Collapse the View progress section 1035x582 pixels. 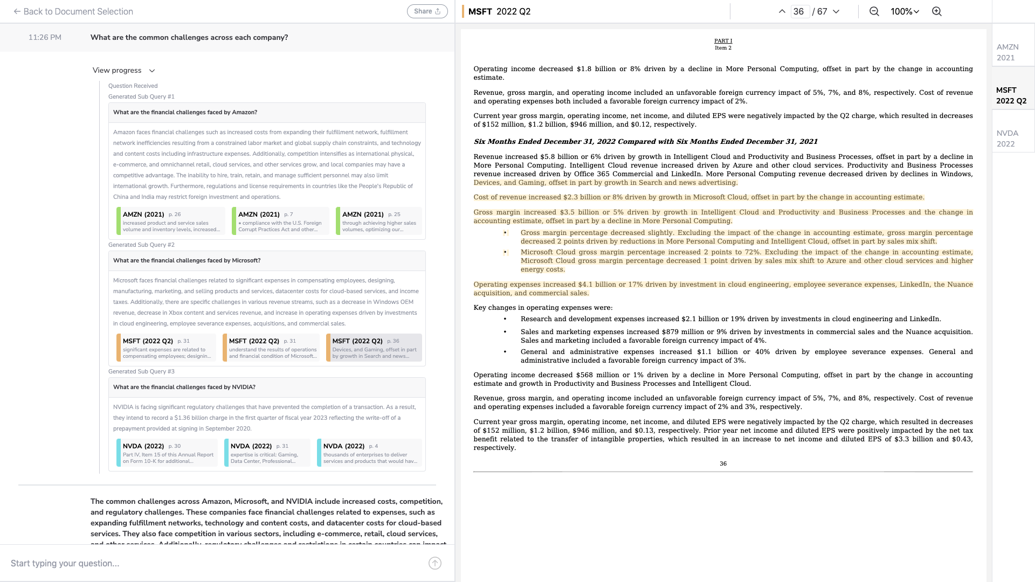[153, 71]
